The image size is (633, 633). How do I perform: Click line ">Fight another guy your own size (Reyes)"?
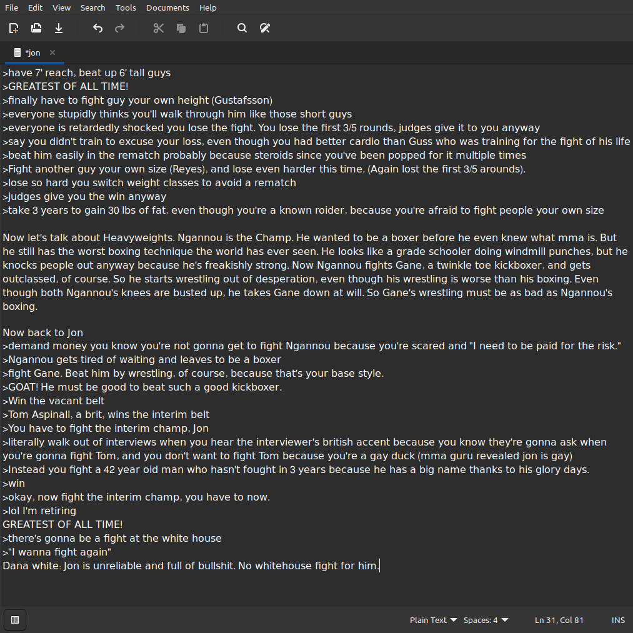tap(264, 169)
